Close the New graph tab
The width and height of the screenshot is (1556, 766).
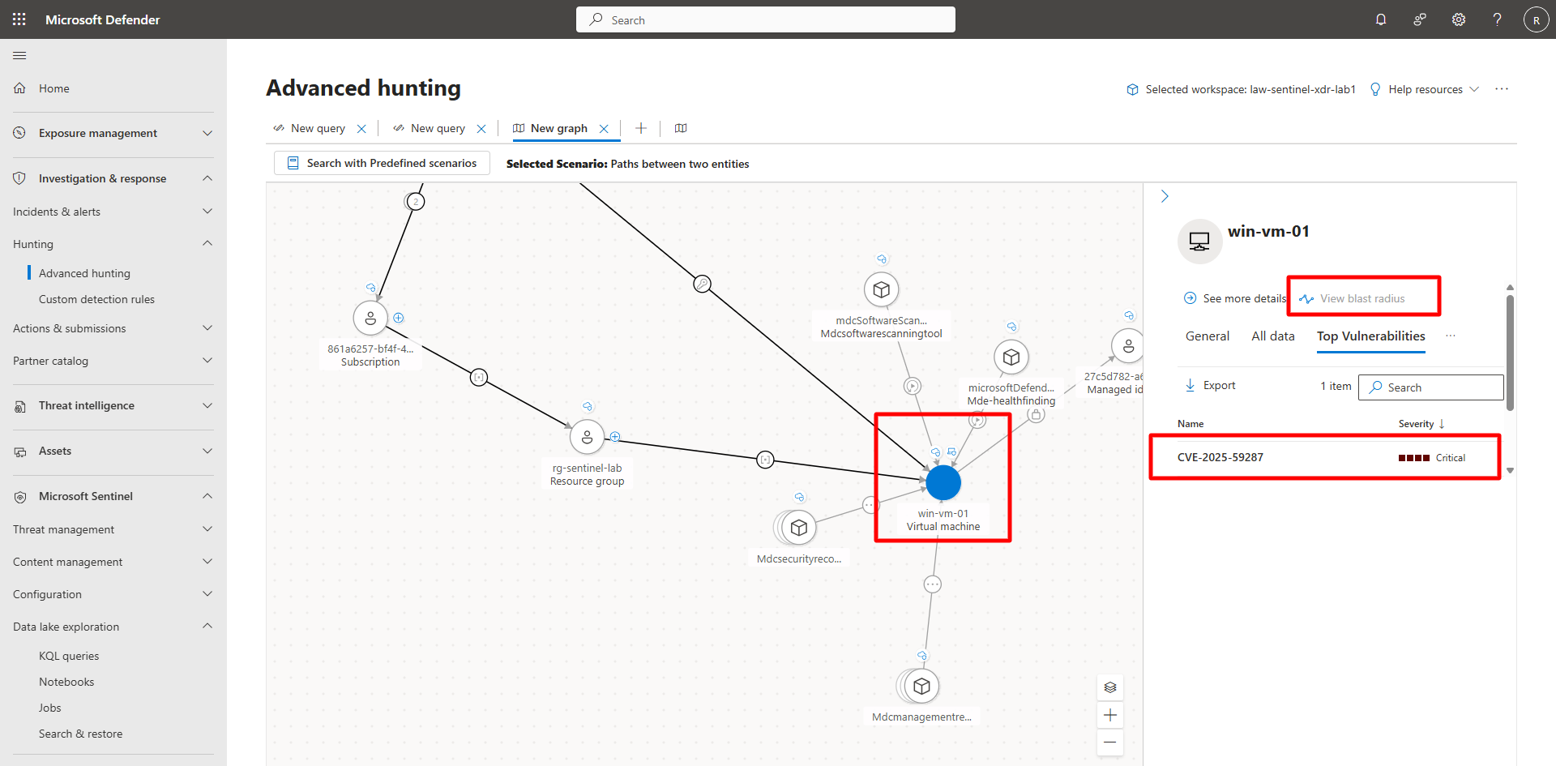point(604,129)
